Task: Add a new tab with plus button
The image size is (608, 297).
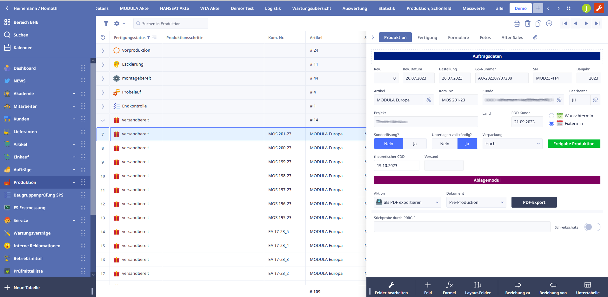Action: coord(538,8)
